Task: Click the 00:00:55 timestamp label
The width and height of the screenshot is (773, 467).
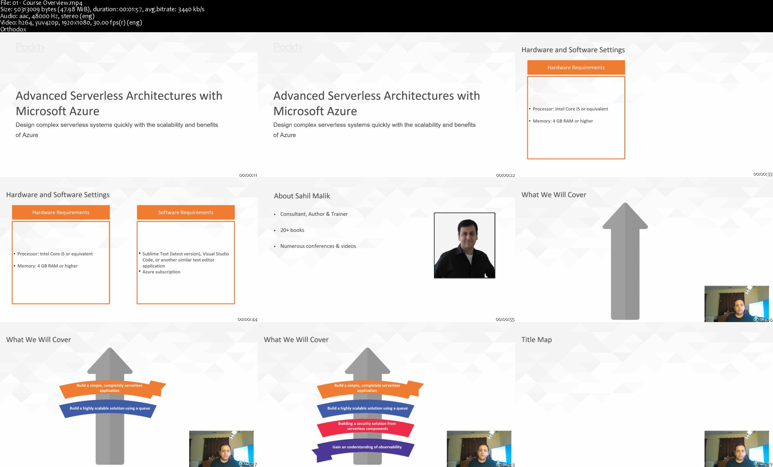Action: [505, 319]
